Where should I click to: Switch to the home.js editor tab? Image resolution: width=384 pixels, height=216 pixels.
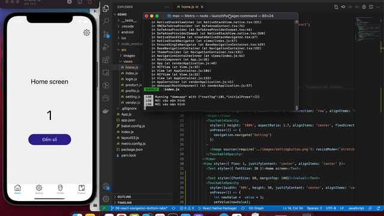[x=187, y=7]
